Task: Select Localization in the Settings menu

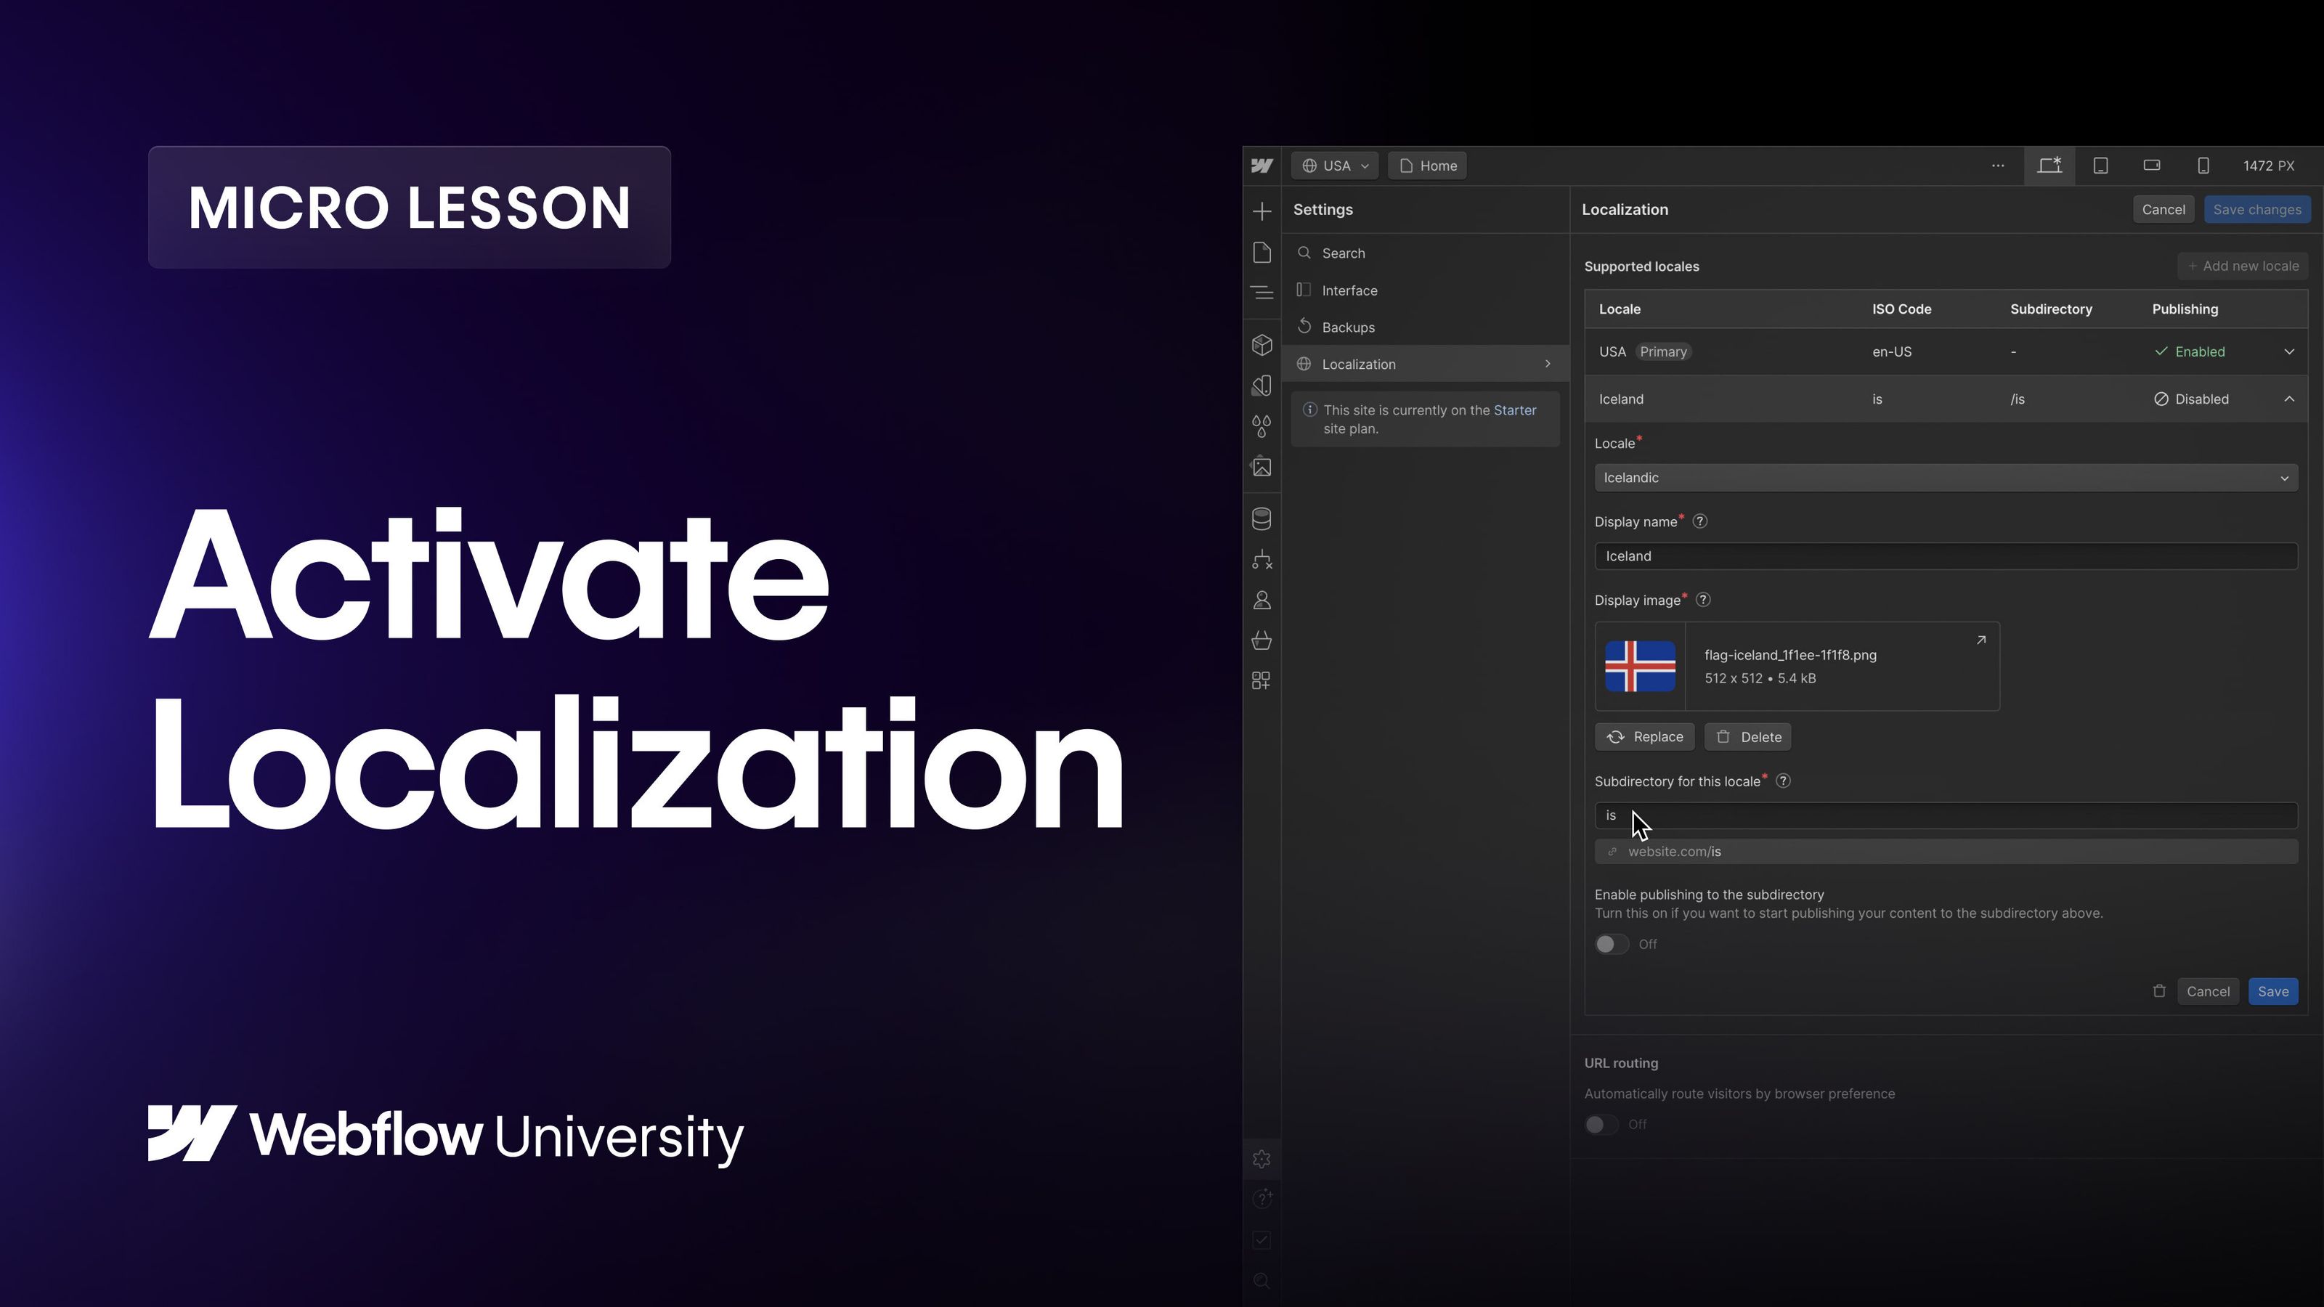Action: pyautogui.click(x=1359, y=364)
